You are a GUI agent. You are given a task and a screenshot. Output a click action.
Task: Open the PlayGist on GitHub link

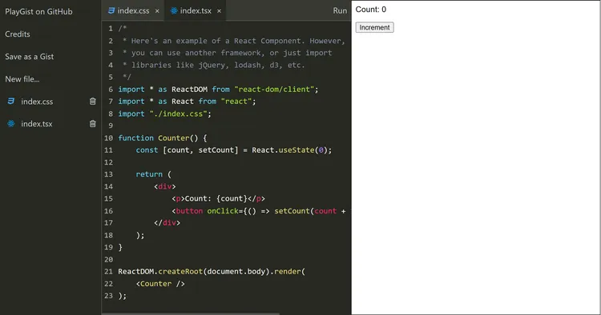click(x=38, y=11)
